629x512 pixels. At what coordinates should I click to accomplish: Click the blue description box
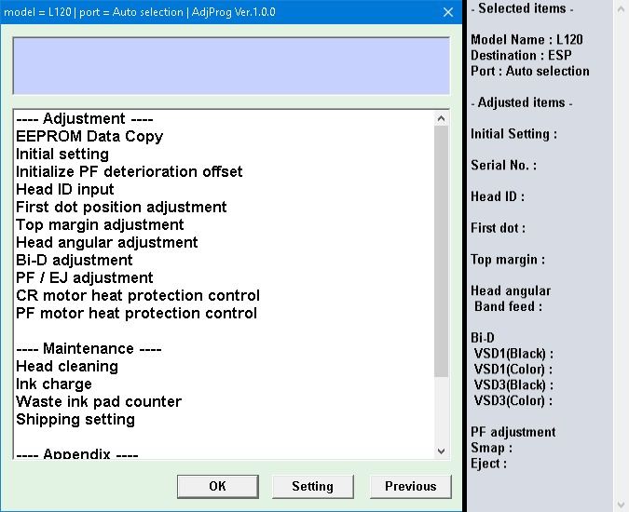click(231, 66)
